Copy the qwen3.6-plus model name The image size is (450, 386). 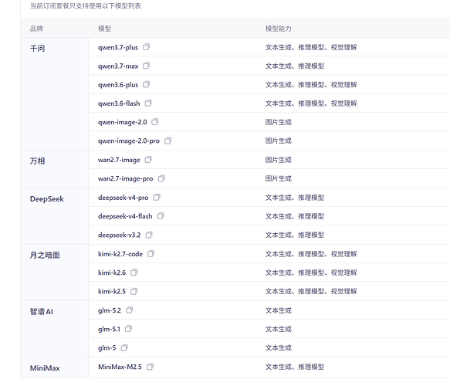tap(147, 84)
